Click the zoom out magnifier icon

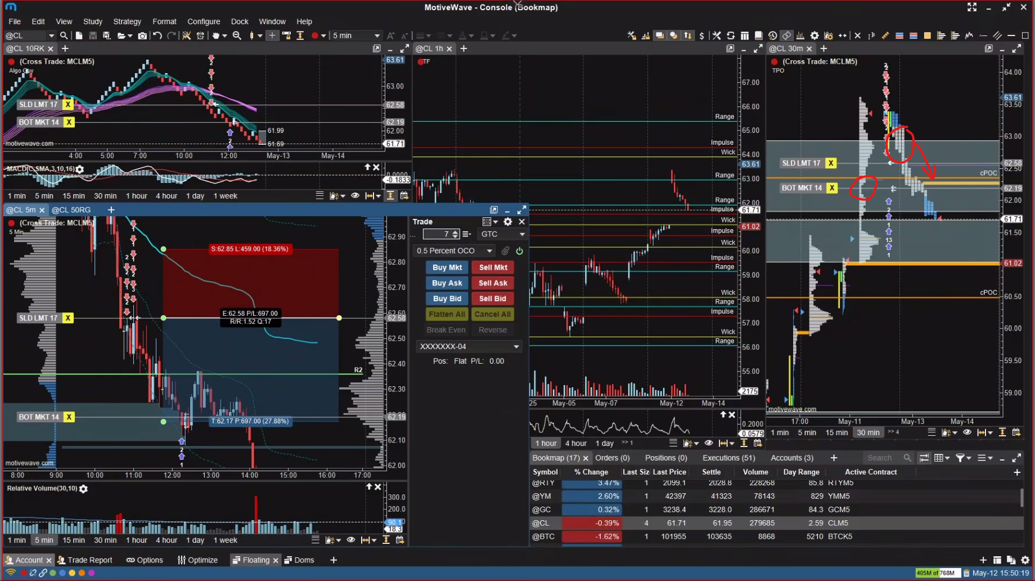237,35
